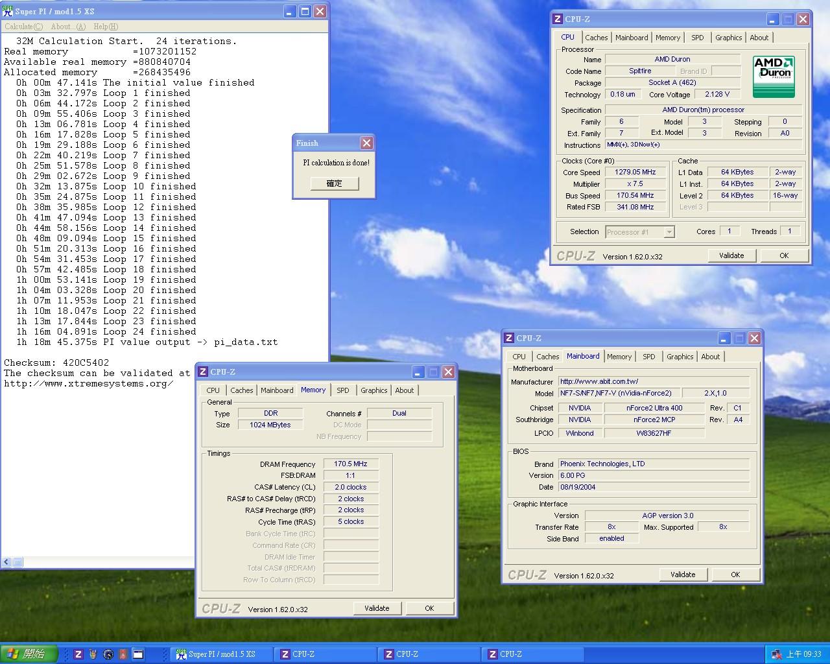Select Mainboard tab in the Memory CPU-Z window
This screenshot has height=664, width=830.
click(x=277, y=390)
